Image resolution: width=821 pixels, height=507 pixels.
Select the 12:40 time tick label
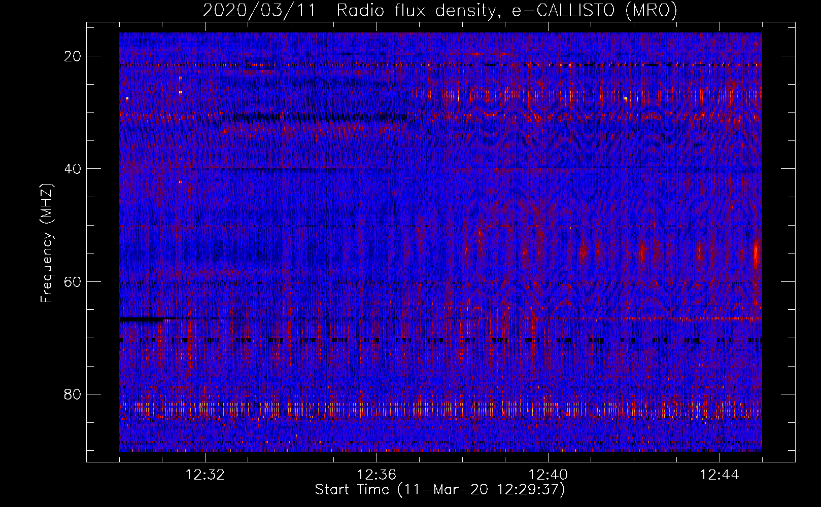(548, 475)
